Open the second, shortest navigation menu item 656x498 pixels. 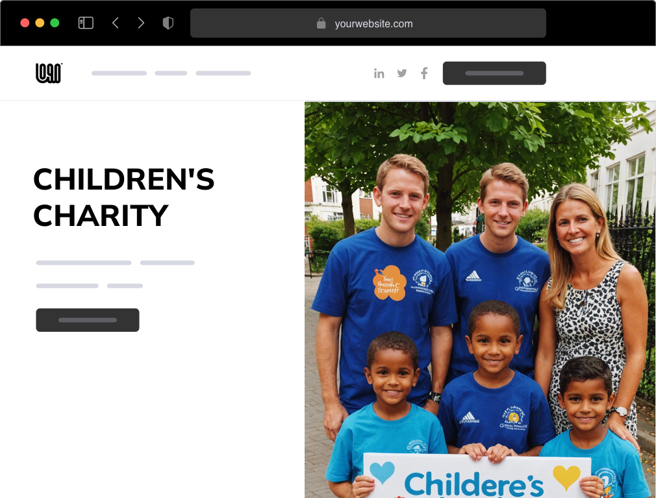pyautogui.click(x=171, y=73)
